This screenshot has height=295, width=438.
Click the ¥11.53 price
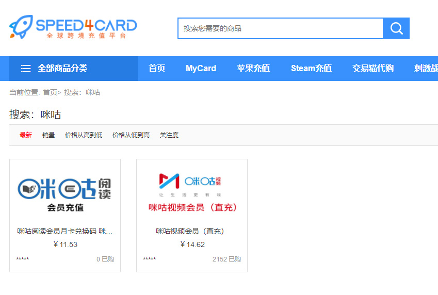tap(66, 244)
